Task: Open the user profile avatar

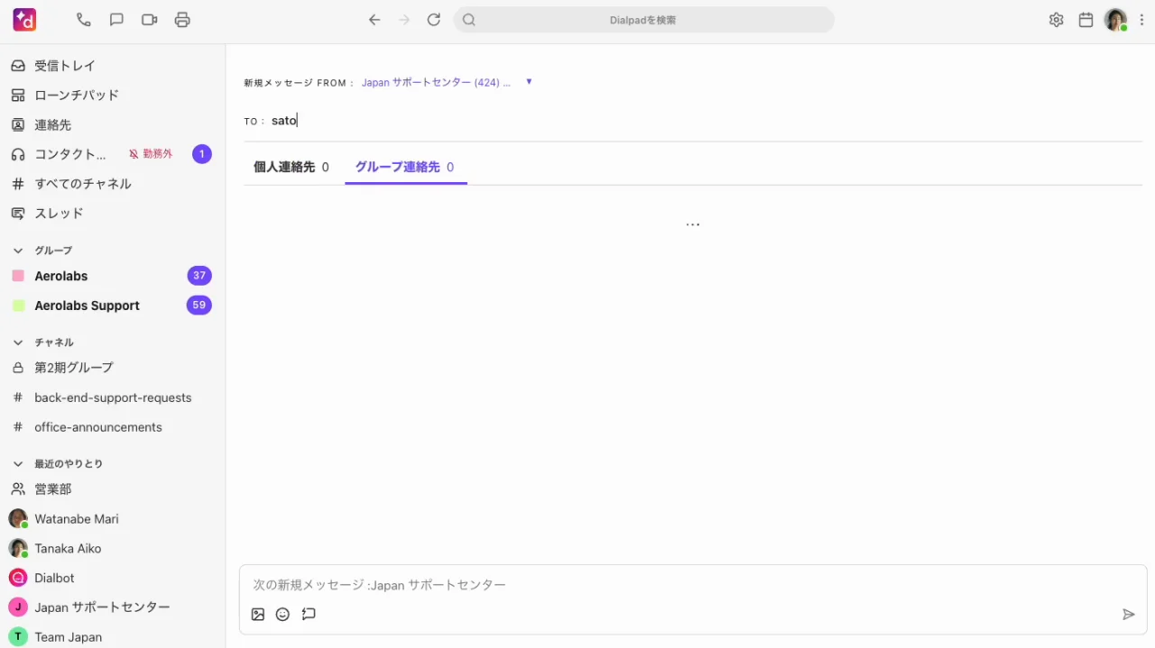Action: pyautogui.click(x=1116, y=20)
